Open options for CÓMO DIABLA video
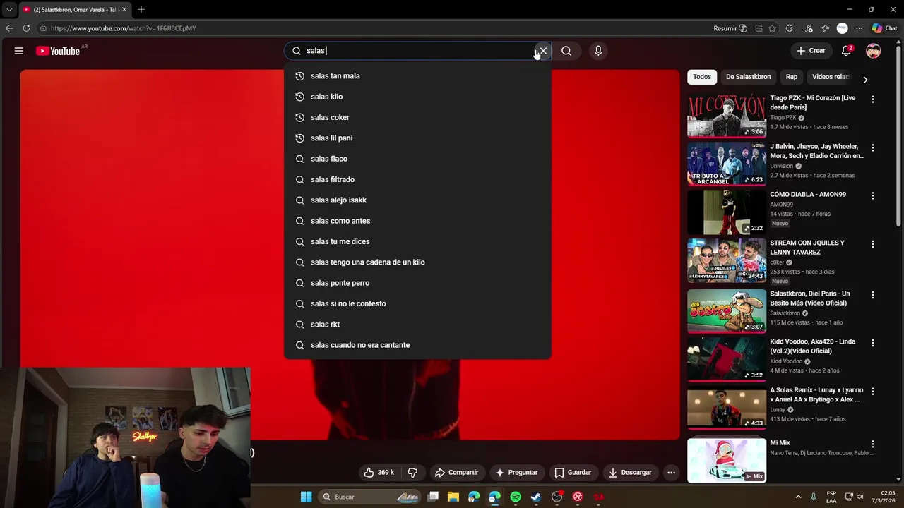904x508 pixels. (873, 195)
